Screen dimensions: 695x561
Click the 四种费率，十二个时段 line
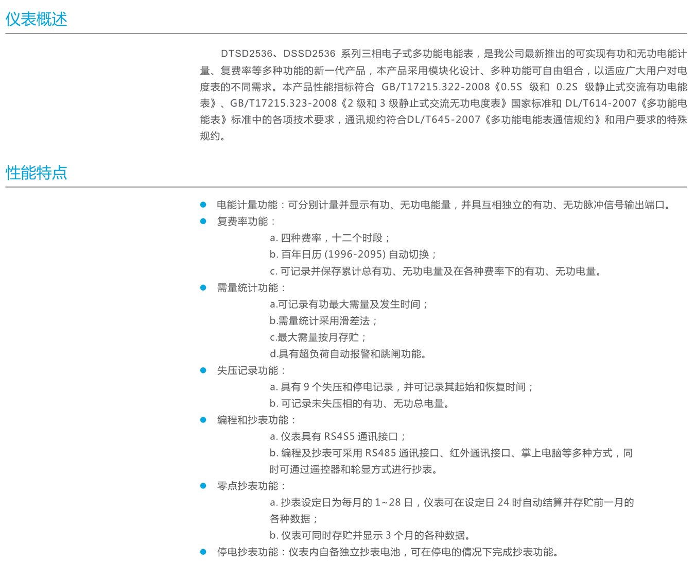click(x=330, y=238)
